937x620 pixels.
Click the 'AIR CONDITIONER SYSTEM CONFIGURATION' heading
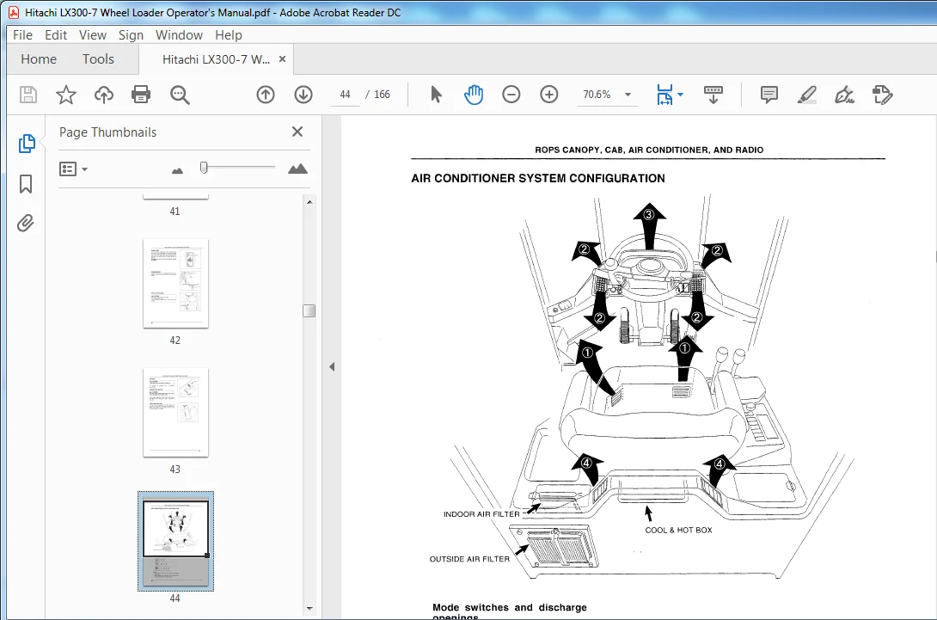click(538, 178)
